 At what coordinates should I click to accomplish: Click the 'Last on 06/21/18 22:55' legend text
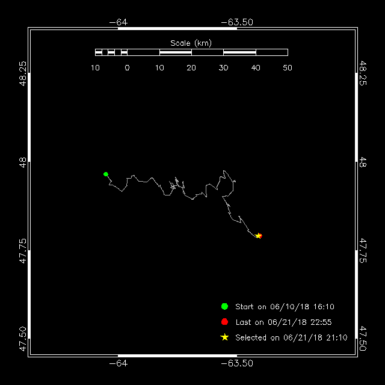click(283, 322)
